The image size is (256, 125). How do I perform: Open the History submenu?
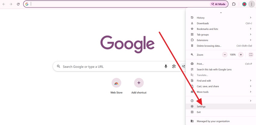pos(221,18)
